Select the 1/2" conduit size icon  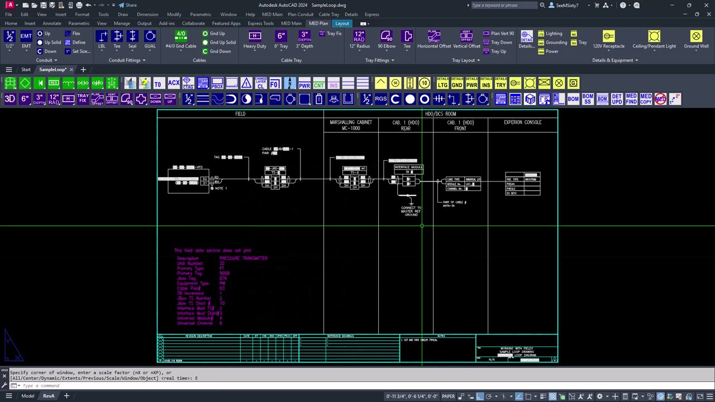tap(9, 36)
